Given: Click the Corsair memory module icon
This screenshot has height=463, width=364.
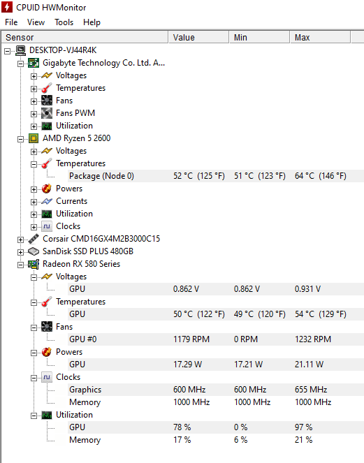Looking at the screenshot, I should (34, 239).
